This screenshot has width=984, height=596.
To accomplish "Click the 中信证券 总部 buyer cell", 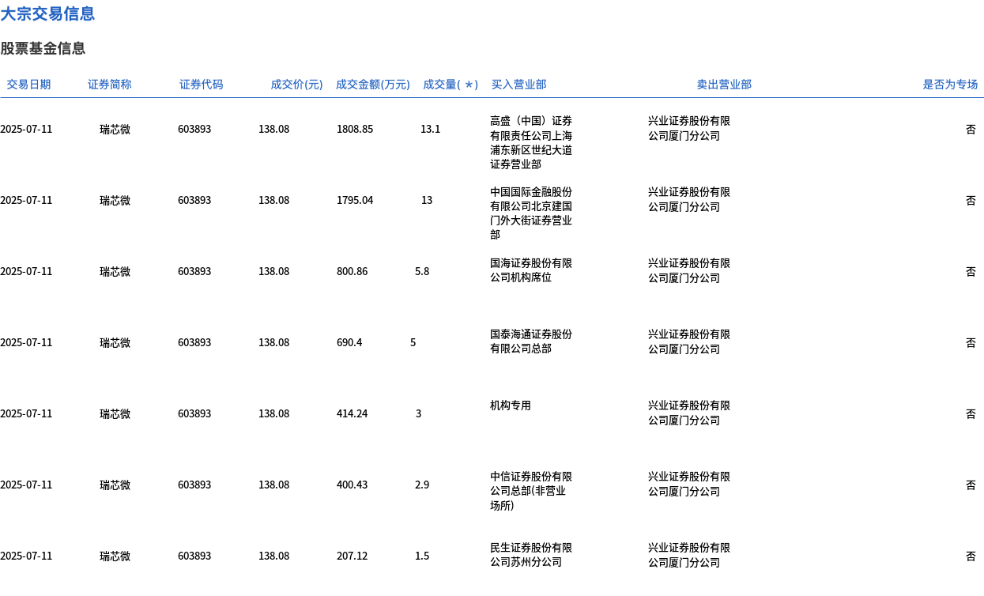I will click(531, 491).
